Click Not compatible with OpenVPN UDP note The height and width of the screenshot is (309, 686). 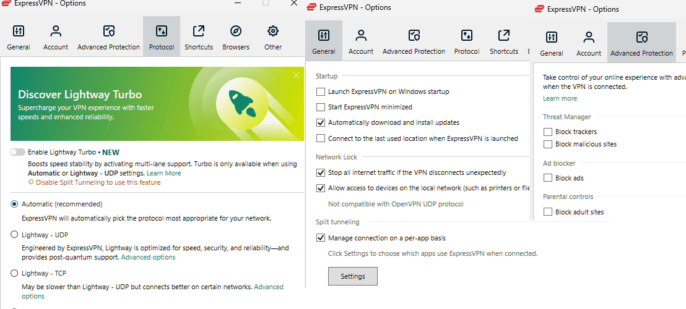[x=396, y=204]
